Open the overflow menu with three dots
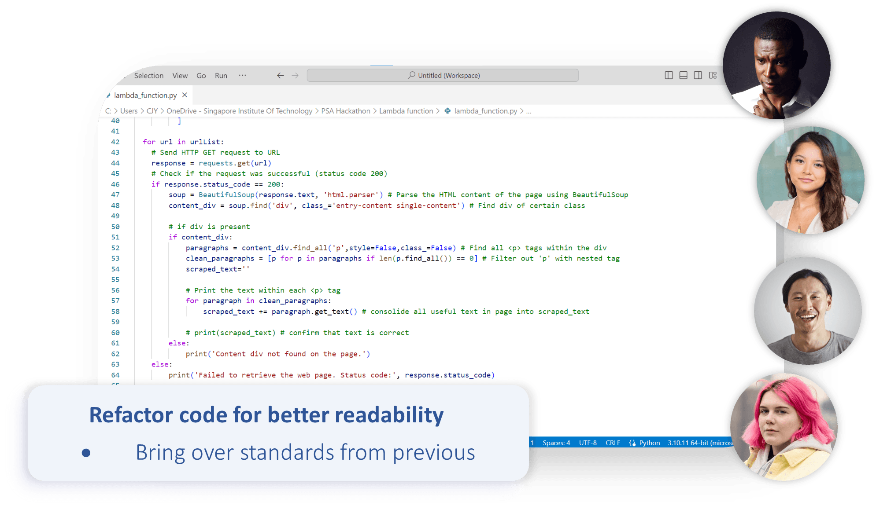Viewport: 876px width, 513px height. 242,75
